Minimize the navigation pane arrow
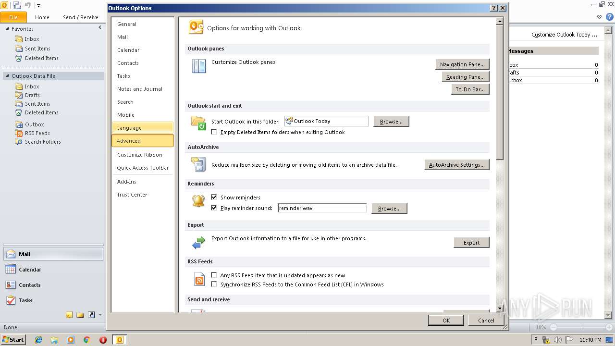 point(100,28)
